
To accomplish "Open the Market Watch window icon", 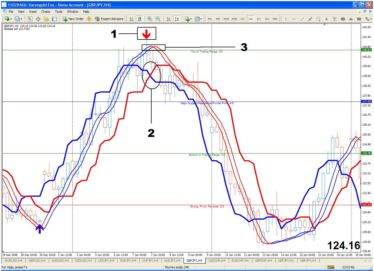I will point(30,19).
